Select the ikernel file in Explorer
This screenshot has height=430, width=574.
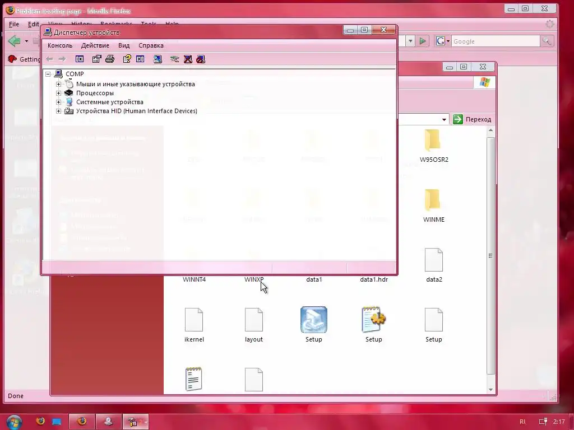pos(194,325)
